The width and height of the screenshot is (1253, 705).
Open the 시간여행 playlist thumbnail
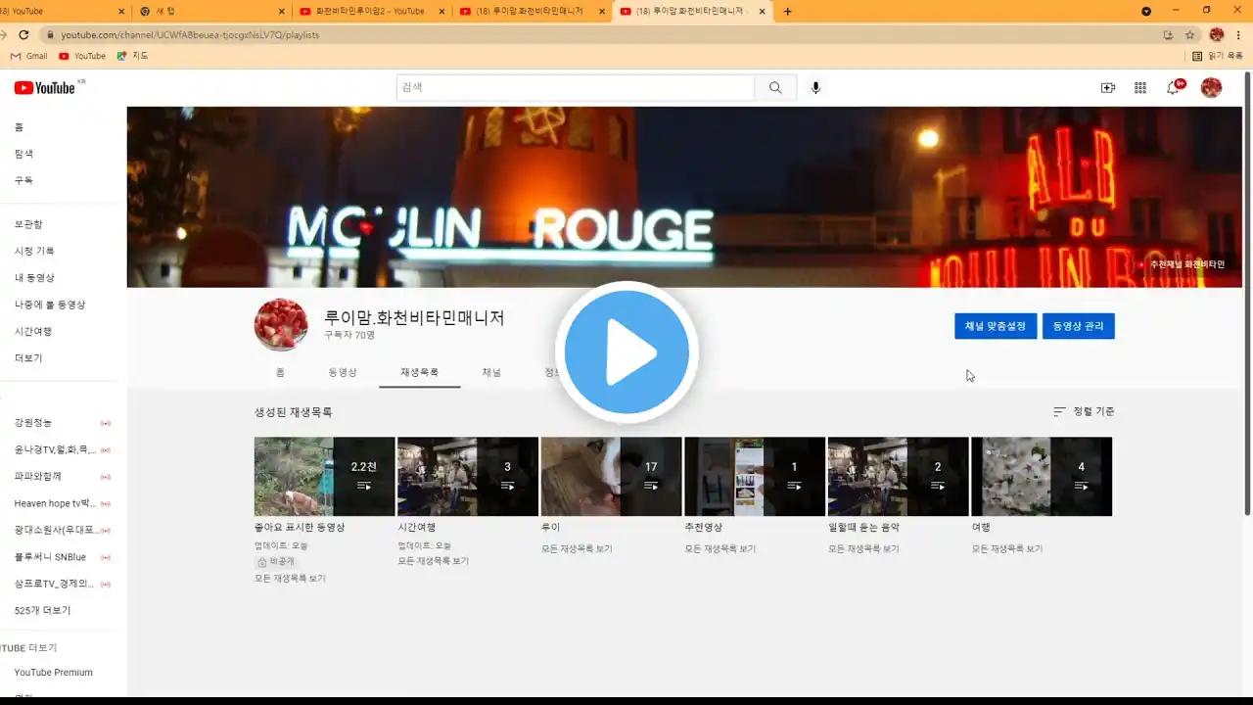468,477
